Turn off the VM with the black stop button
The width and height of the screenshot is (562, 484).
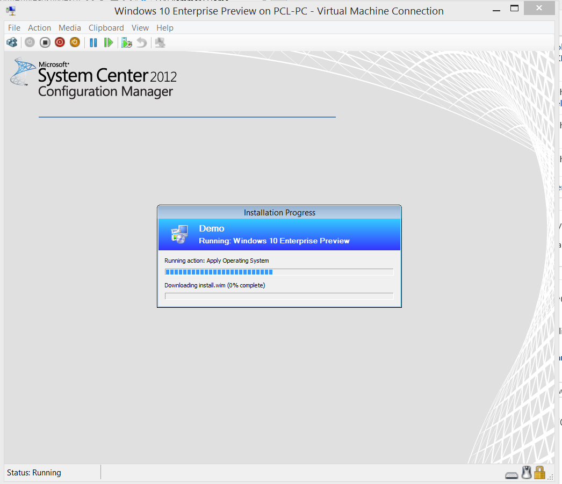click(45, 42)
